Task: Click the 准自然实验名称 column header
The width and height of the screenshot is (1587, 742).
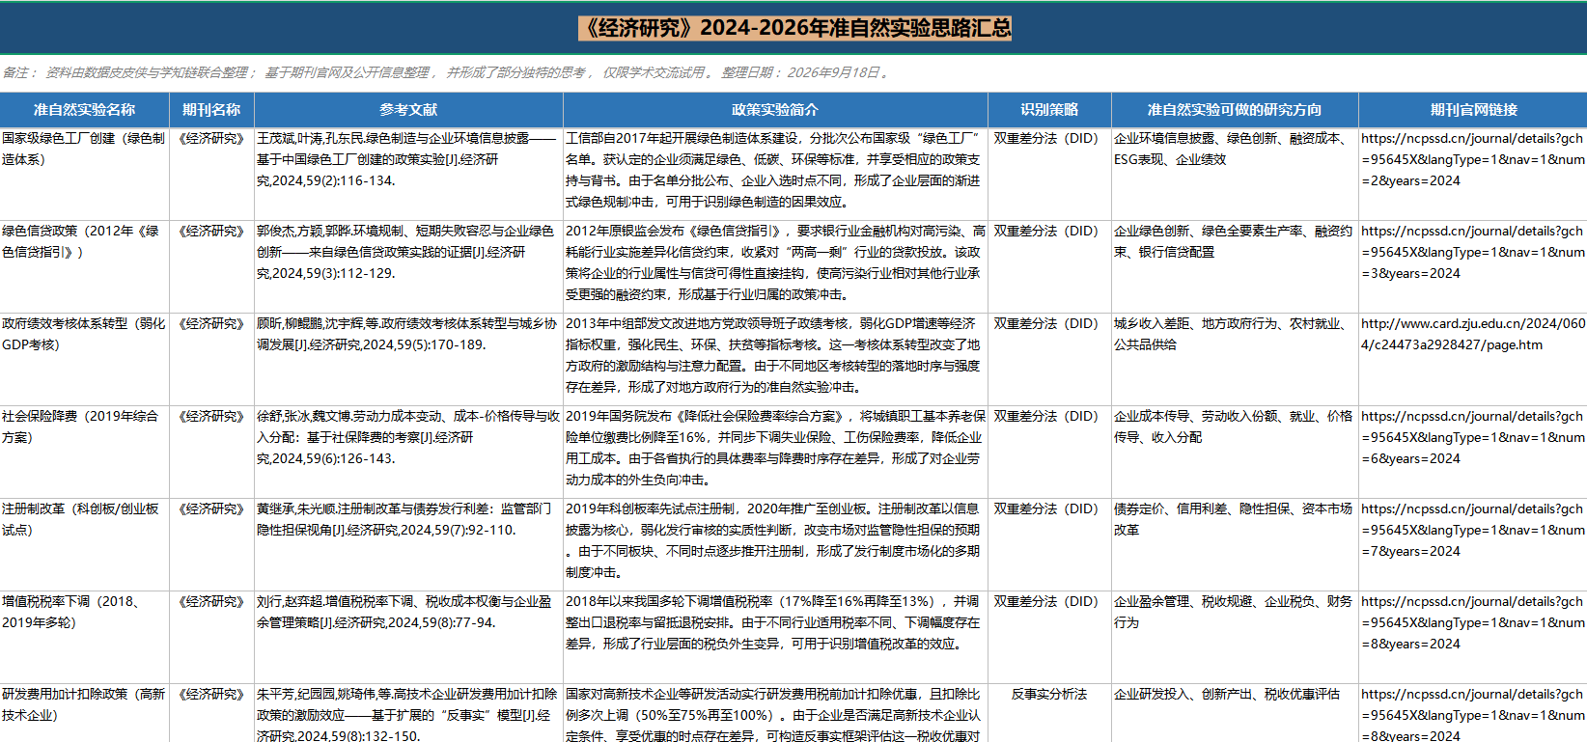Action: click(x=85, y=110)
